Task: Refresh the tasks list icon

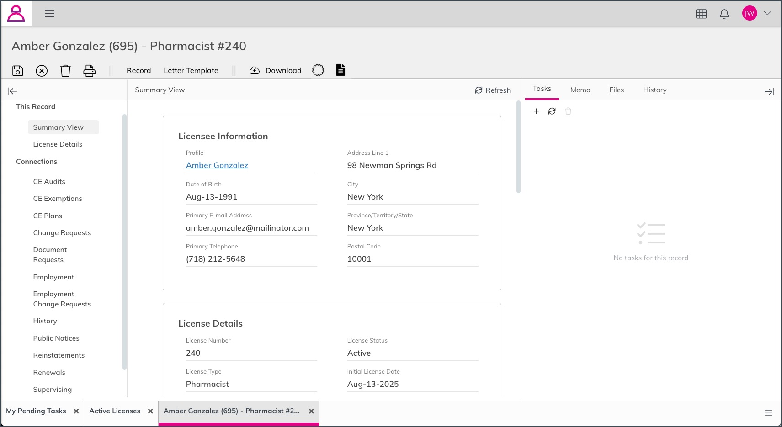Action: [x=552, y=111]
